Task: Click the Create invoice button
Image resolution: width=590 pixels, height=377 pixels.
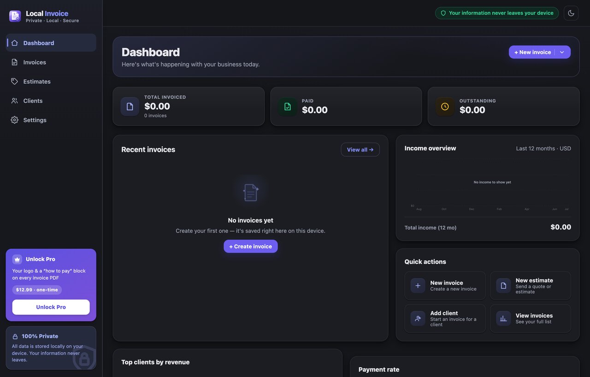Action: (251, 247)
